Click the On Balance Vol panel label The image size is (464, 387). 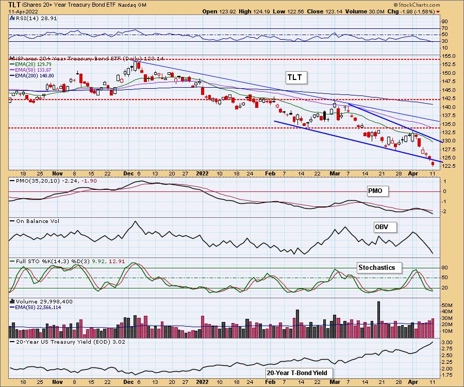38,221
